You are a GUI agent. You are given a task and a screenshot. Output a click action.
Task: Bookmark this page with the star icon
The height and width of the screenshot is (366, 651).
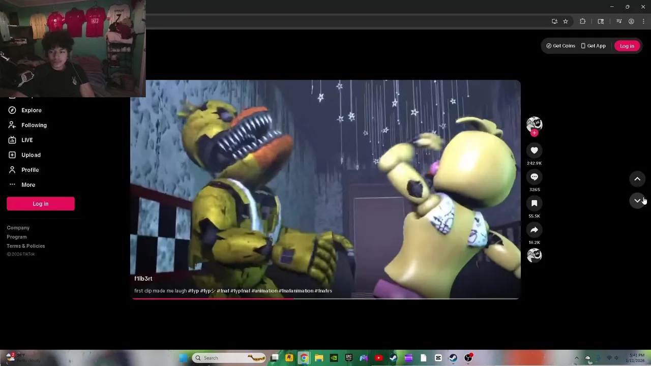tap(566, 21)
